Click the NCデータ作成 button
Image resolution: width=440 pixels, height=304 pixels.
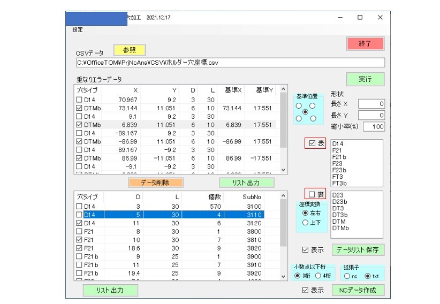coord(358,290)
